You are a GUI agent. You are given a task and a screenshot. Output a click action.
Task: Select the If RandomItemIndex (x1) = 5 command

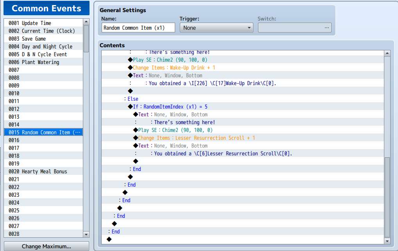[243, 107]
